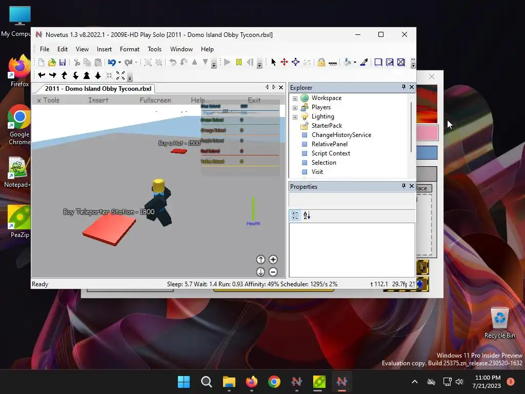Screen dimensions: 525x394
Task: Click the Cut scissors icon
Action: point(77,62)
